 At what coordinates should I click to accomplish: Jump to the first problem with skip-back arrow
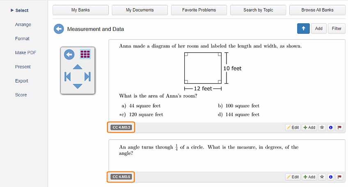click(x=67, y=77)
